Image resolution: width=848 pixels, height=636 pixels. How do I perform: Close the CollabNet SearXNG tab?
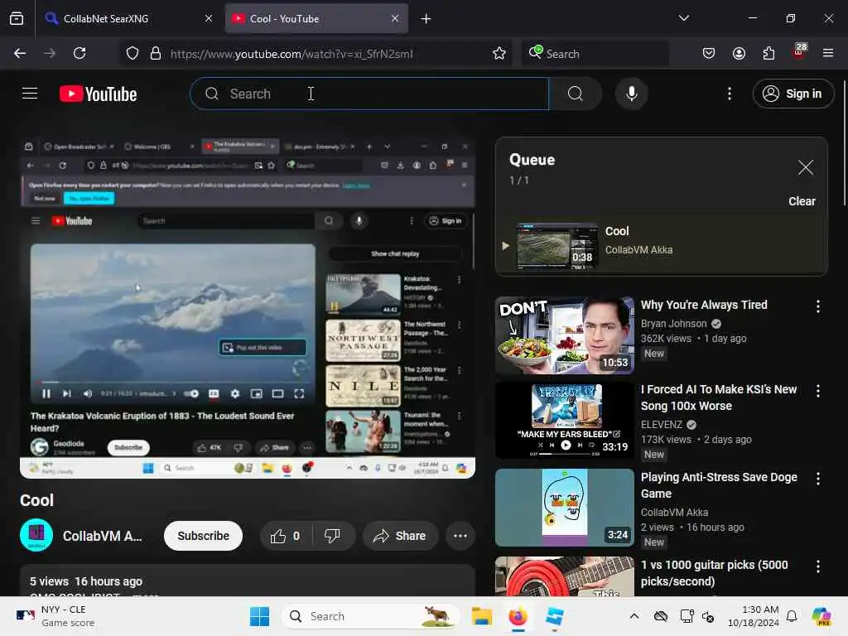(x=209, y=18)
